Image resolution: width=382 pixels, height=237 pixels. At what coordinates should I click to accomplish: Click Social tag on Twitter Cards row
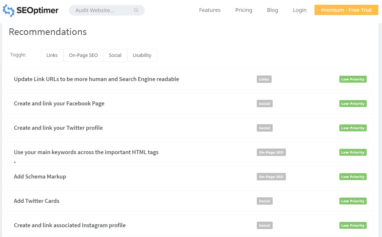tap(264, 201)
